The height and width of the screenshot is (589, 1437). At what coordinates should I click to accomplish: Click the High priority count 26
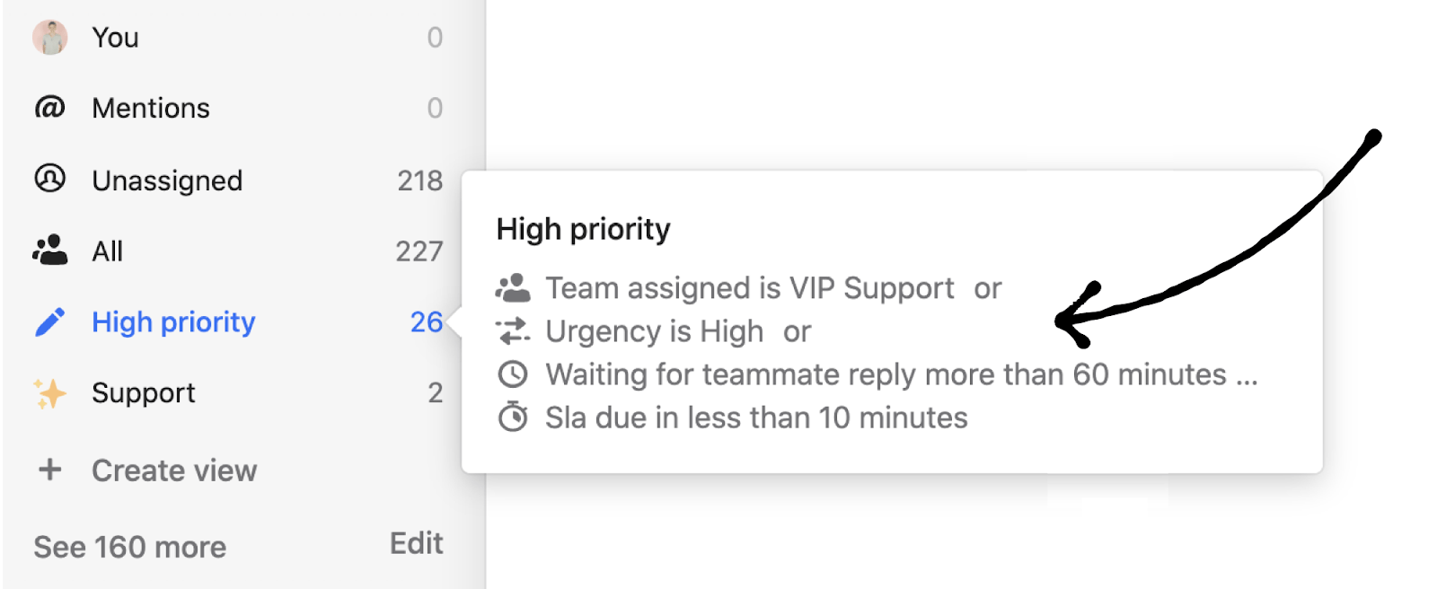426,322
